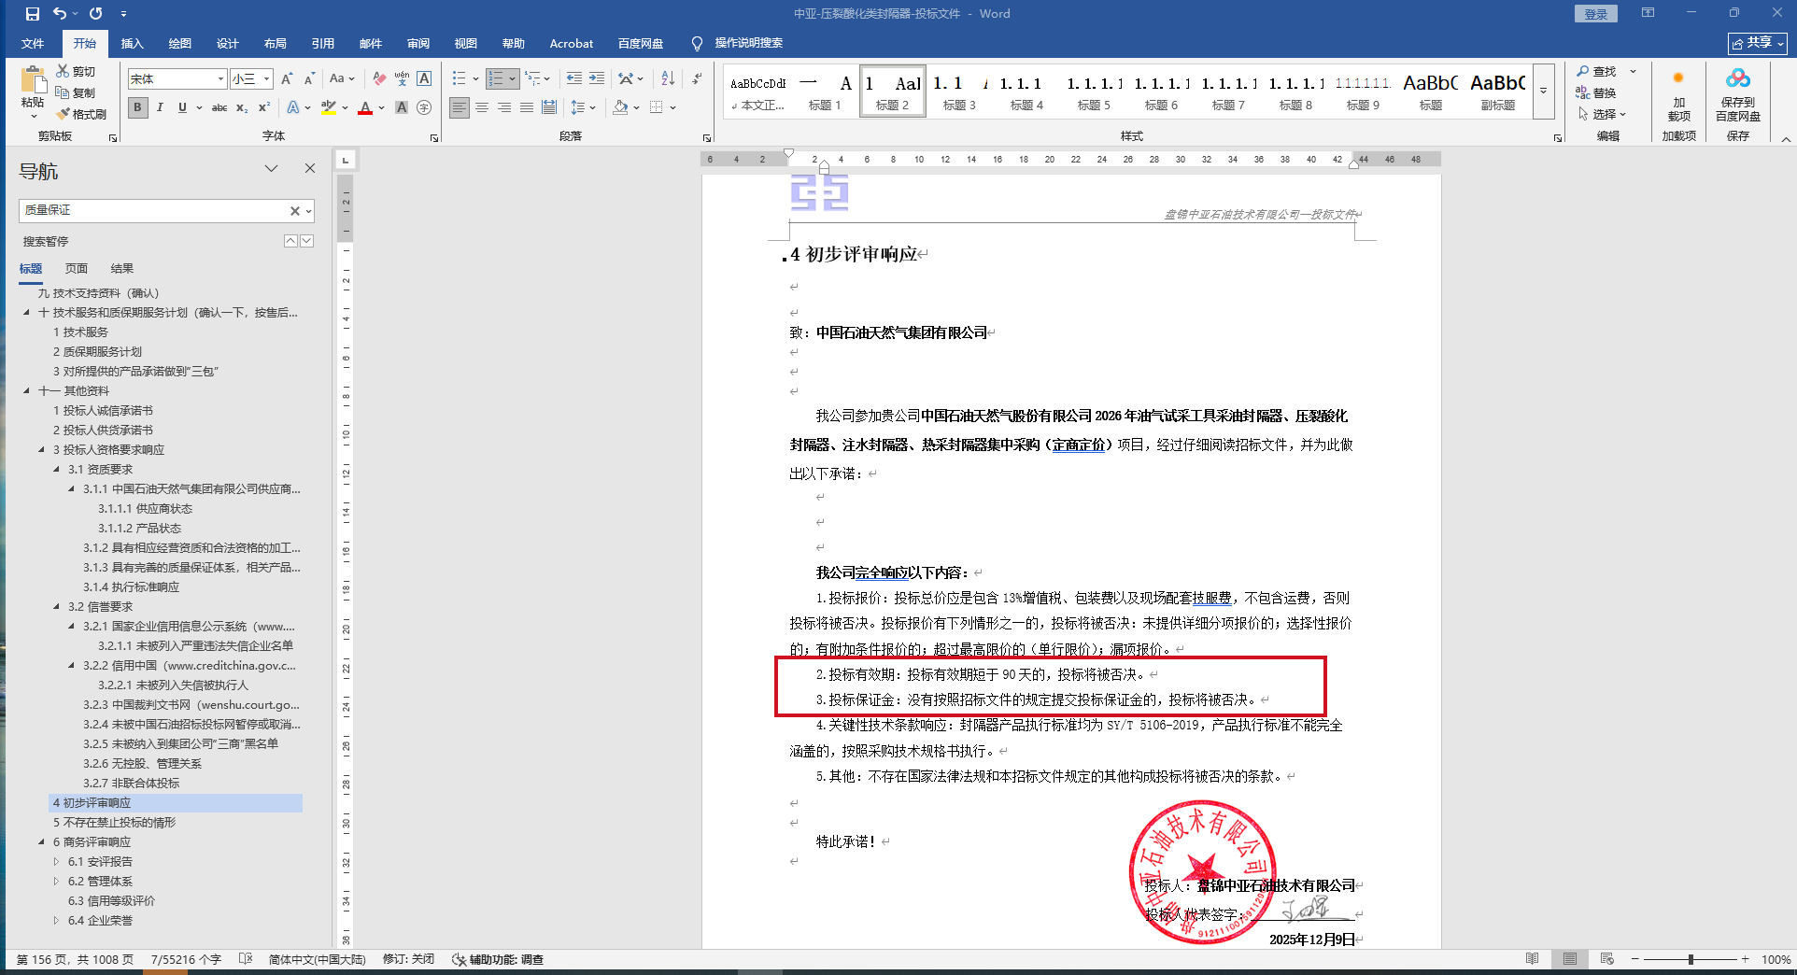Apply a character border (boxed A)
This screenshot has height=975, width=1797.
pyautogui.click(x=424, y=79)
